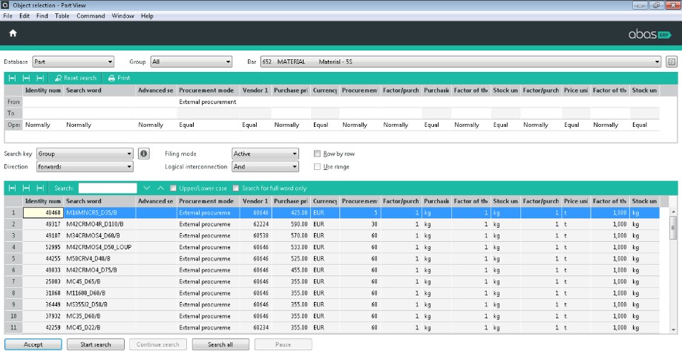682x351 pixels.
Task: Open the Window menu
Action: (123, 16)
